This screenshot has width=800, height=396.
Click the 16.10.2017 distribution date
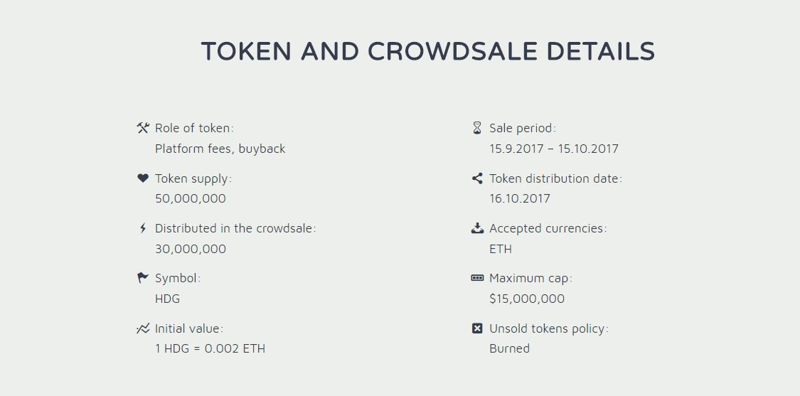(520, 198)
